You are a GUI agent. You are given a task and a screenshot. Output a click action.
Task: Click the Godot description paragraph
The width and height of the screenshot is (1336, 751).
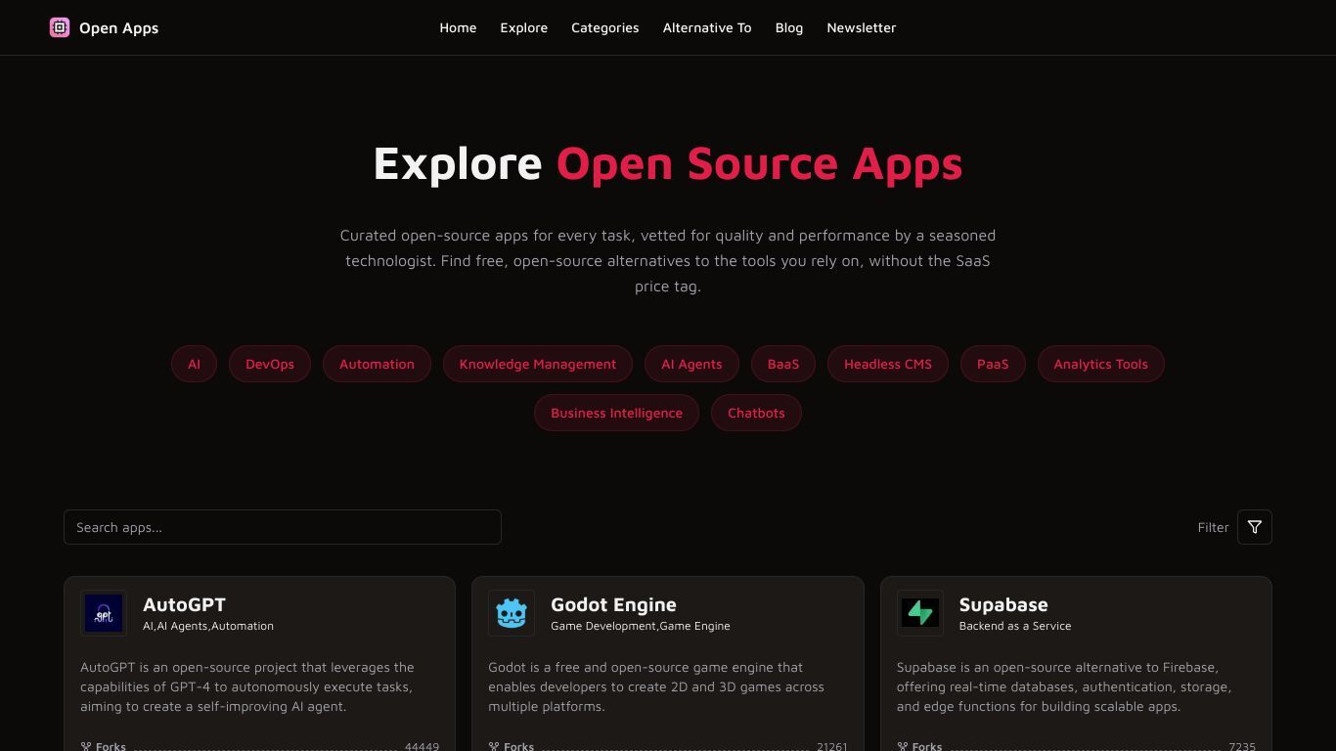656,686
